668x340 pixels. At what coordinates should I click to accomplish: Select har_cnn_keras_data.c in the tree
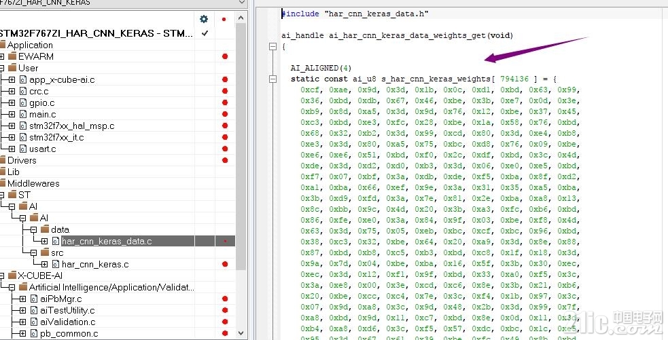tap(107, 241)
